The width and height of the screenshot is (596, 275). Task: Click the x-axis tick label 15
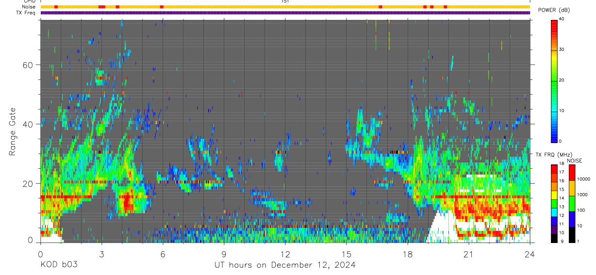(346, 254)
